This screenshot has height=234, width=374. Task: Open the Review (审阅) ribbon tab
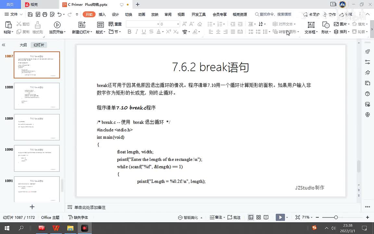(168, 14)
